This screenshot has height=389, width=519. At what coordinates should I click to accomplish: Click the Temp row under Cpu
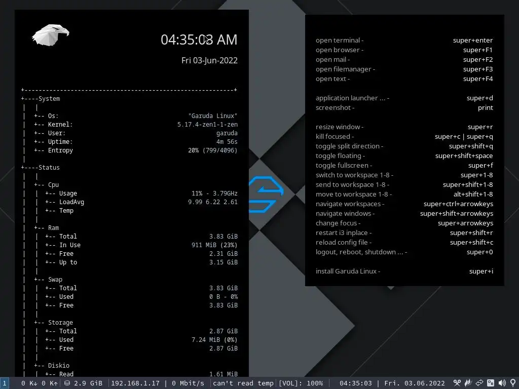point(66,210)
